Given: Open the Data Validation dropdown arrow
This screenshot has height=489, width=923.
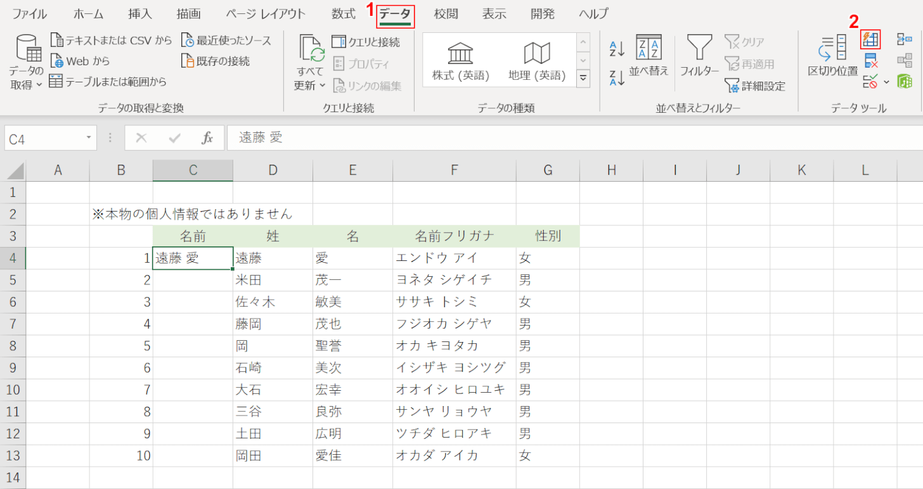Looking at the screenshot, I should coord(886,81).
